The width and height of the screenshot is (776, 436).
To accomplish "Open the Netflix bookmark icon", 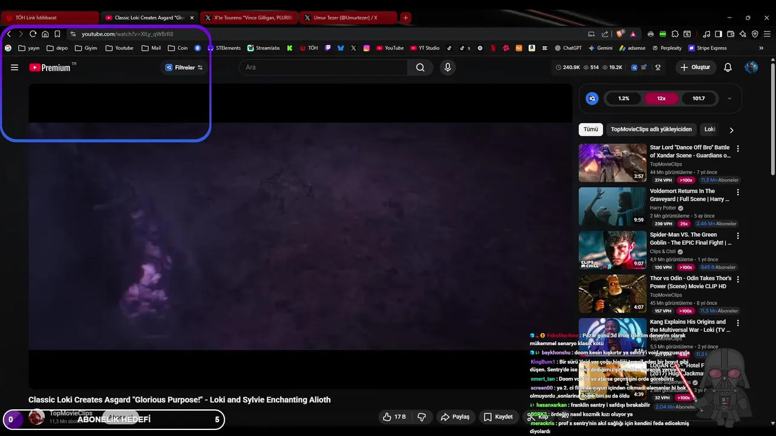I will pos(493,48).
